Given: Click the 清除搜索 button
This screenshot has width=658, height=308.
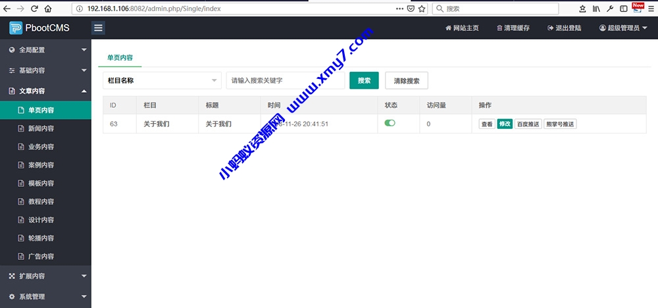Looking at the screenshot, I should coord(407,80).
